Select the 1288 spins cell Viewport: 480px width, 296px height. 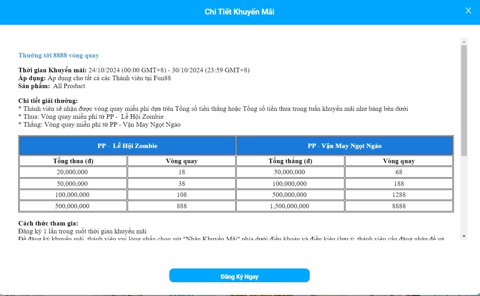[399, 195]
